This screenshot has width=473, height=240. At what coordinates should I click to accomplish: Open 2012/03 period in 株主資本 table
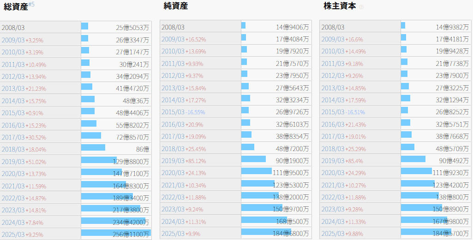coord(333,76)
